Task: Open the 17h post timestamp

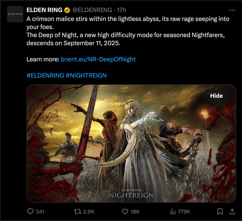Action: tap(121, 10)
